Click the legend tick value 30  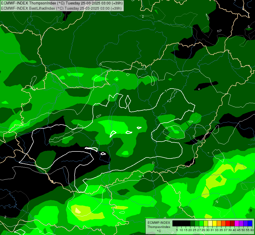(x=208, y=230)
